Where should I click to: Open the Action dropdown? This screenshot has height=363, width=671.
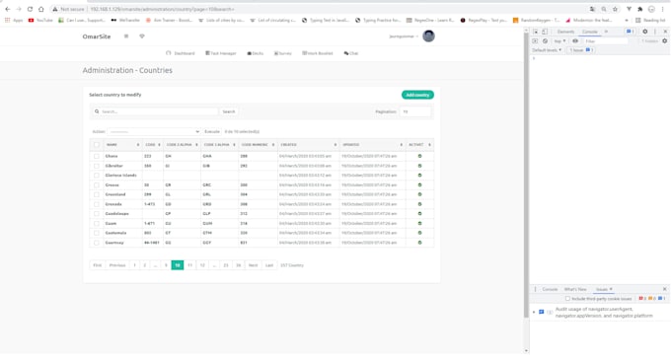click(x=154, y=132)
